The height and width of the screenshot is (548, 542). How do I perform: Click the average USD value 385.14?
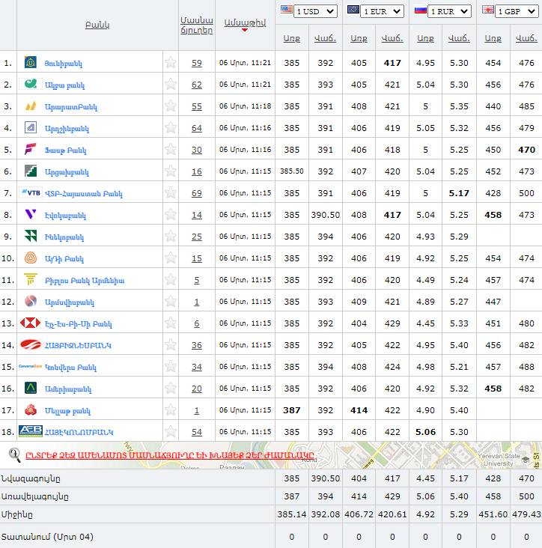pos(292,514)
